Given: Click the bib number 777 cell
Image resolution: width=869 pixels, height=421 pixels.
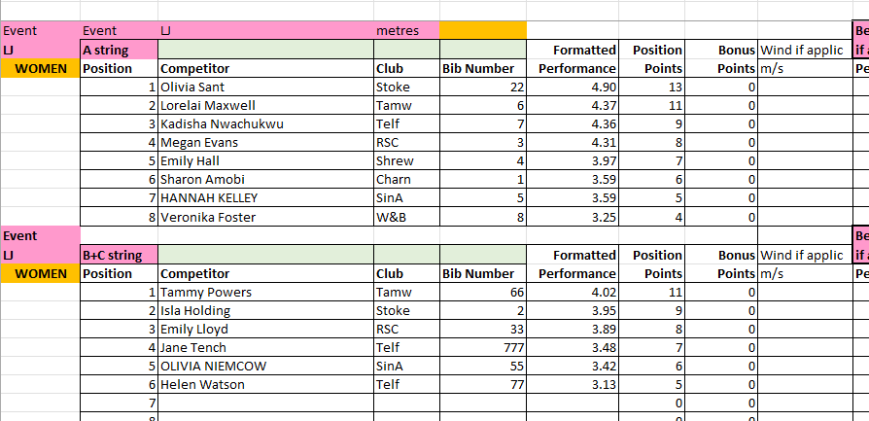Looking at the screenshot, I should click(x=482, y=347).
